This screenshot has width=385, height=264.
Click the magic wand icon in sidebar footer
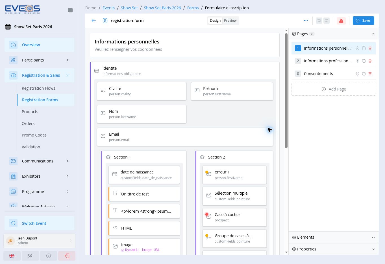pos(30,256)
